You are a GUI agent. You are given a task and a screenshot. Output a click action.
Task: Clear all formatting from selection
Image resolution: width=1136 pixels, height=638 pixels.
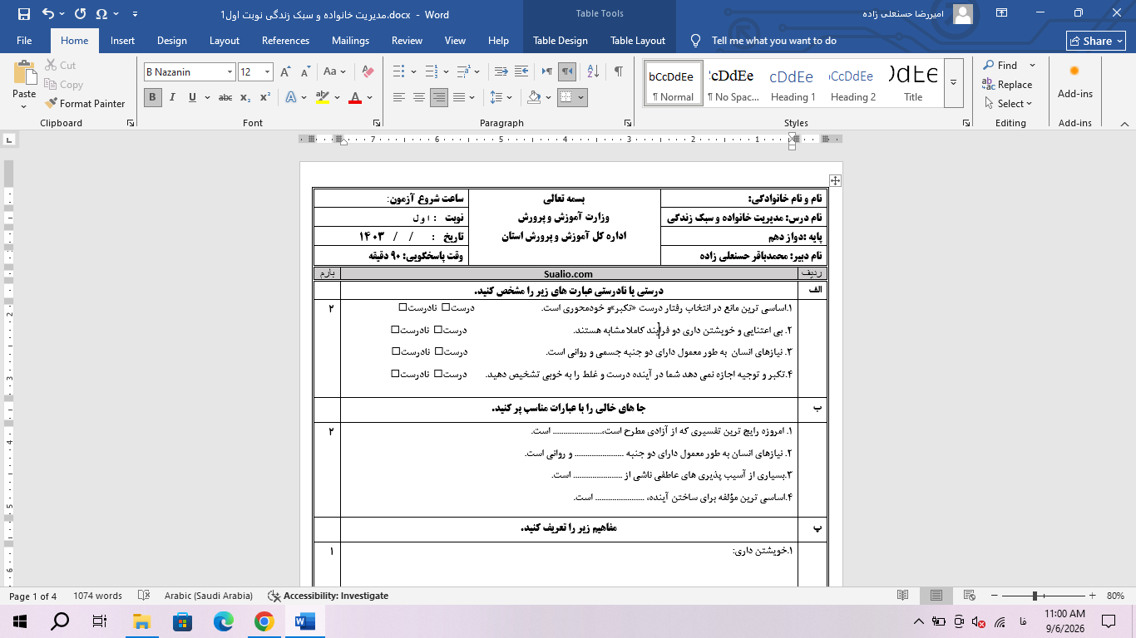pos(368,72)
